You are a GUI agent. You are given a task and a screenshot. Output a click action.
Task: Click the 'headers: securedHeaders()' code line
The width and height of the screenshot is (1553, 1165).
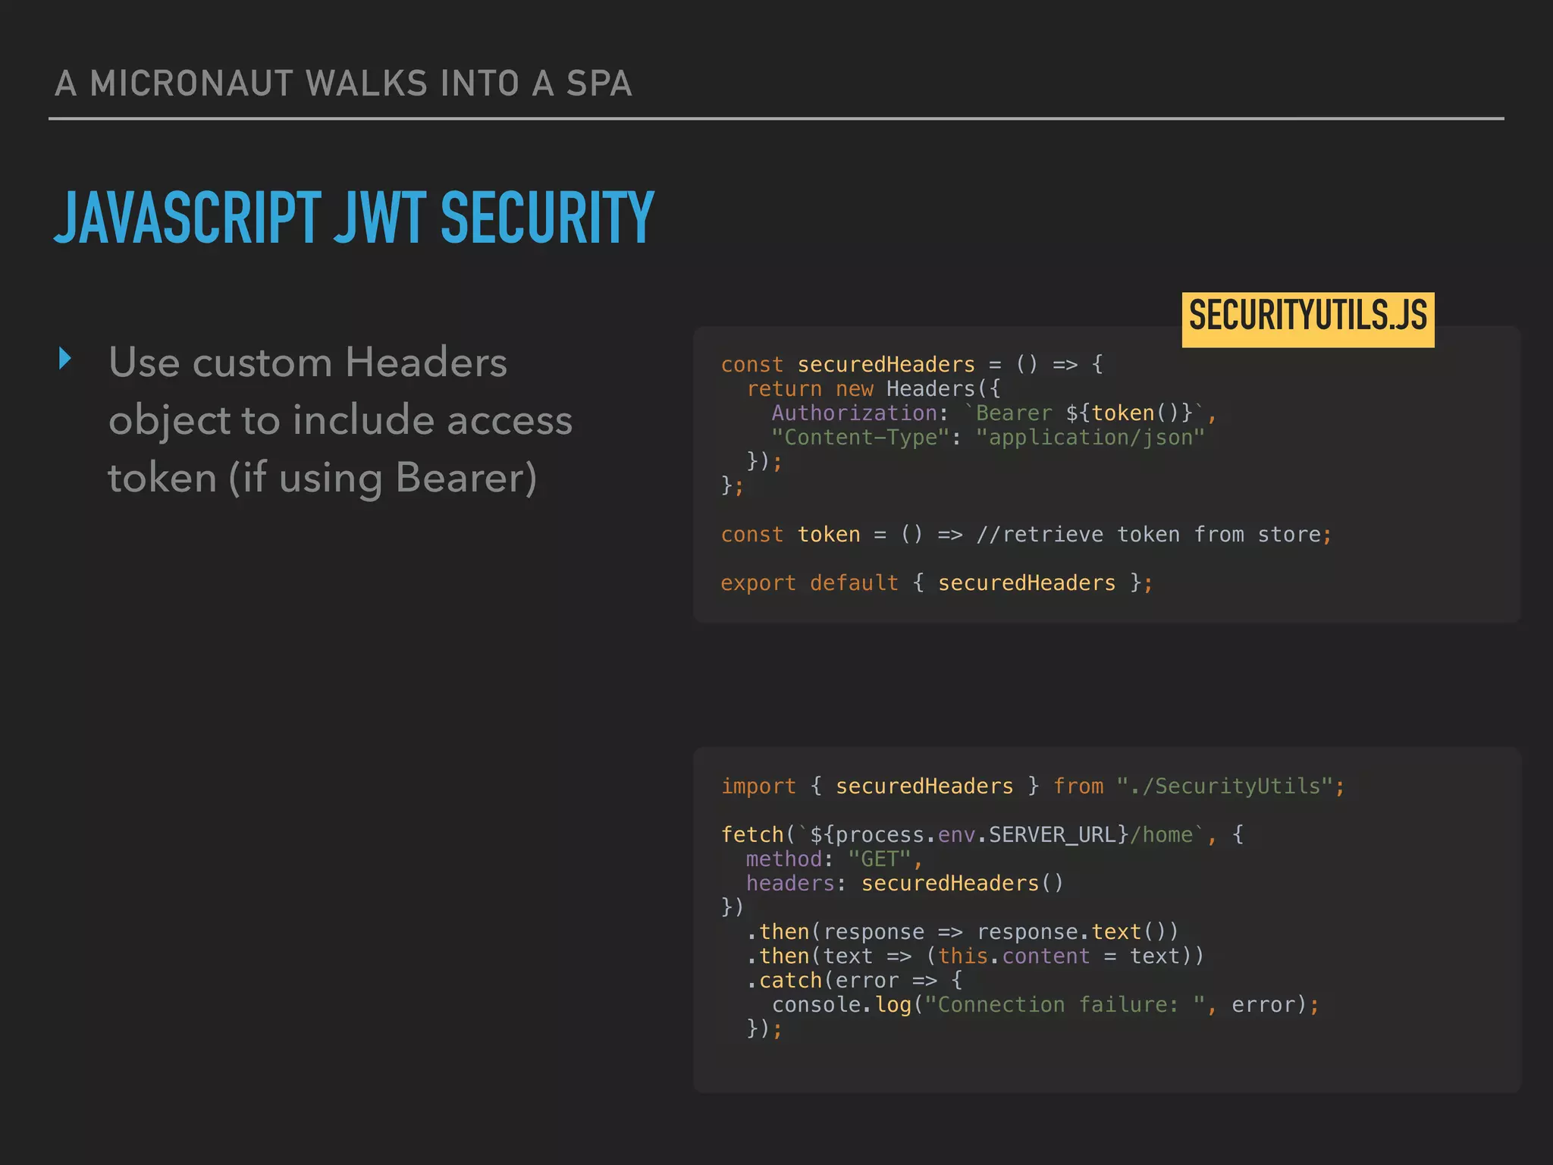pos(905,884)
